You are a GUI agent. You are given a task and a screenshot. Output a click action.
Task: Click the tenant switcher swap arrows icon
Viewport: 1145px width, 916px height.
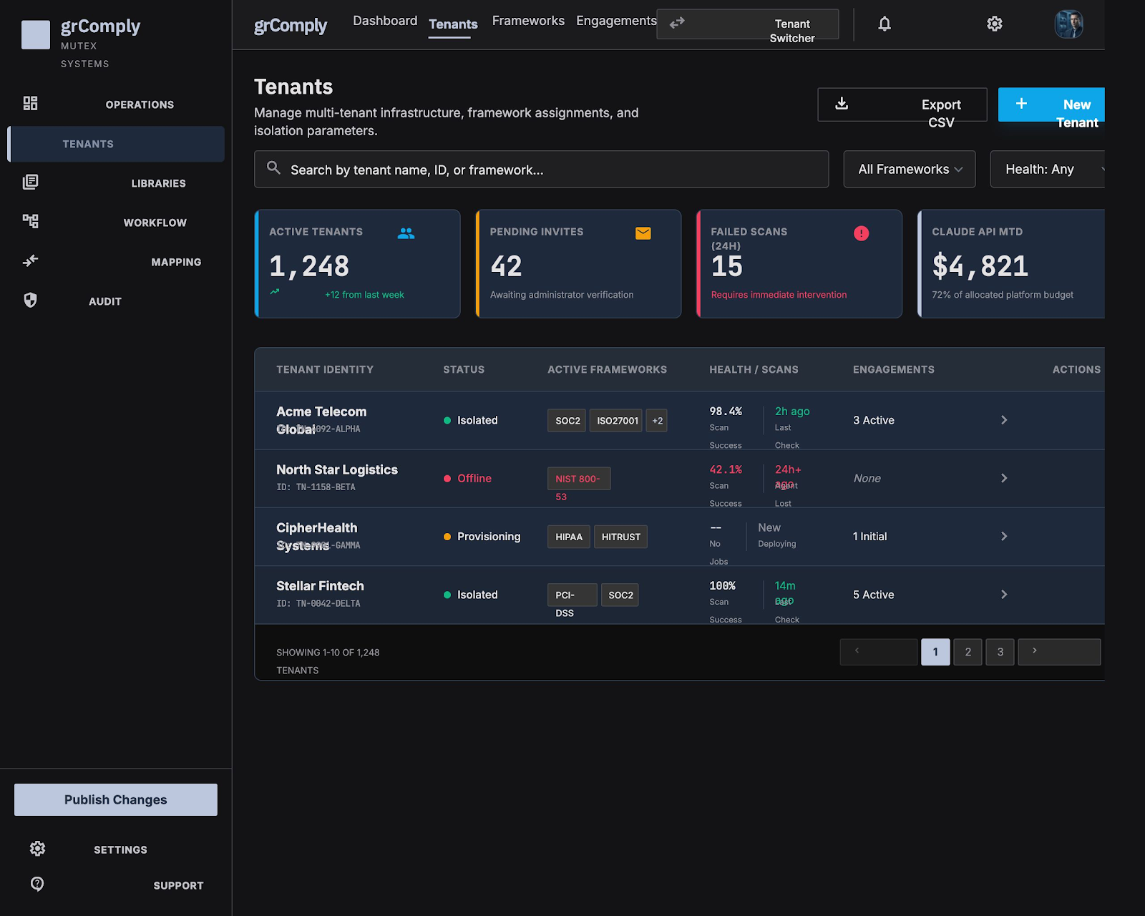(x=677, y=23)
